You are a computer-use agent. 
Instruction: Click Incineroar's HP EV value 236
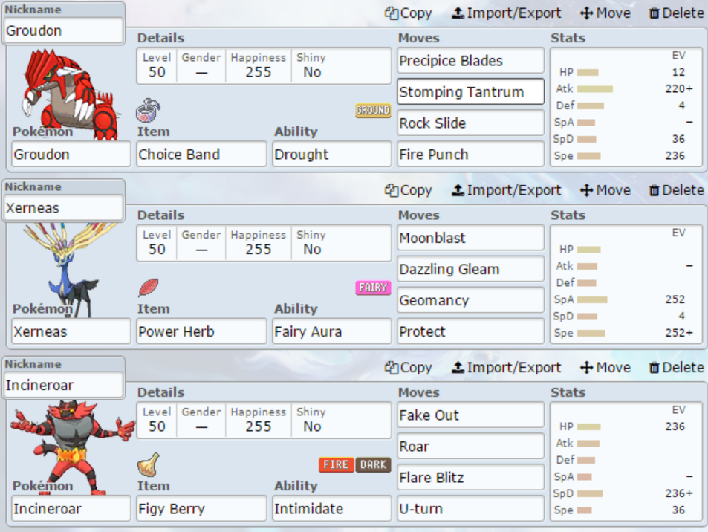coord(675,426)
